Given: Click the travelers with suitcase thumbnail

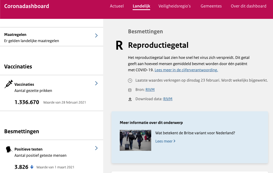Looking at the screenshot, I should pyautogui.click(x=135, y=140).
